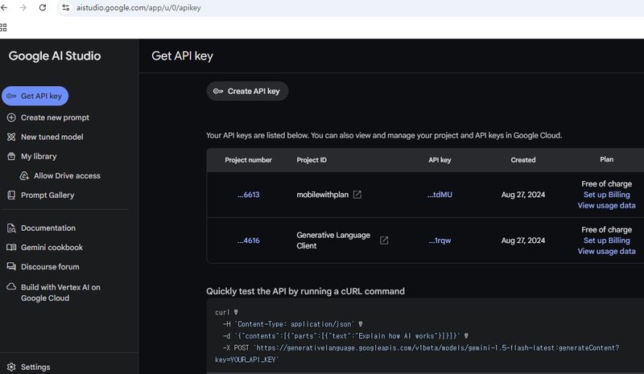The width and height of the screenshot is (644, 374).
Task: Click the My library icon
Action: pos(11,156)
